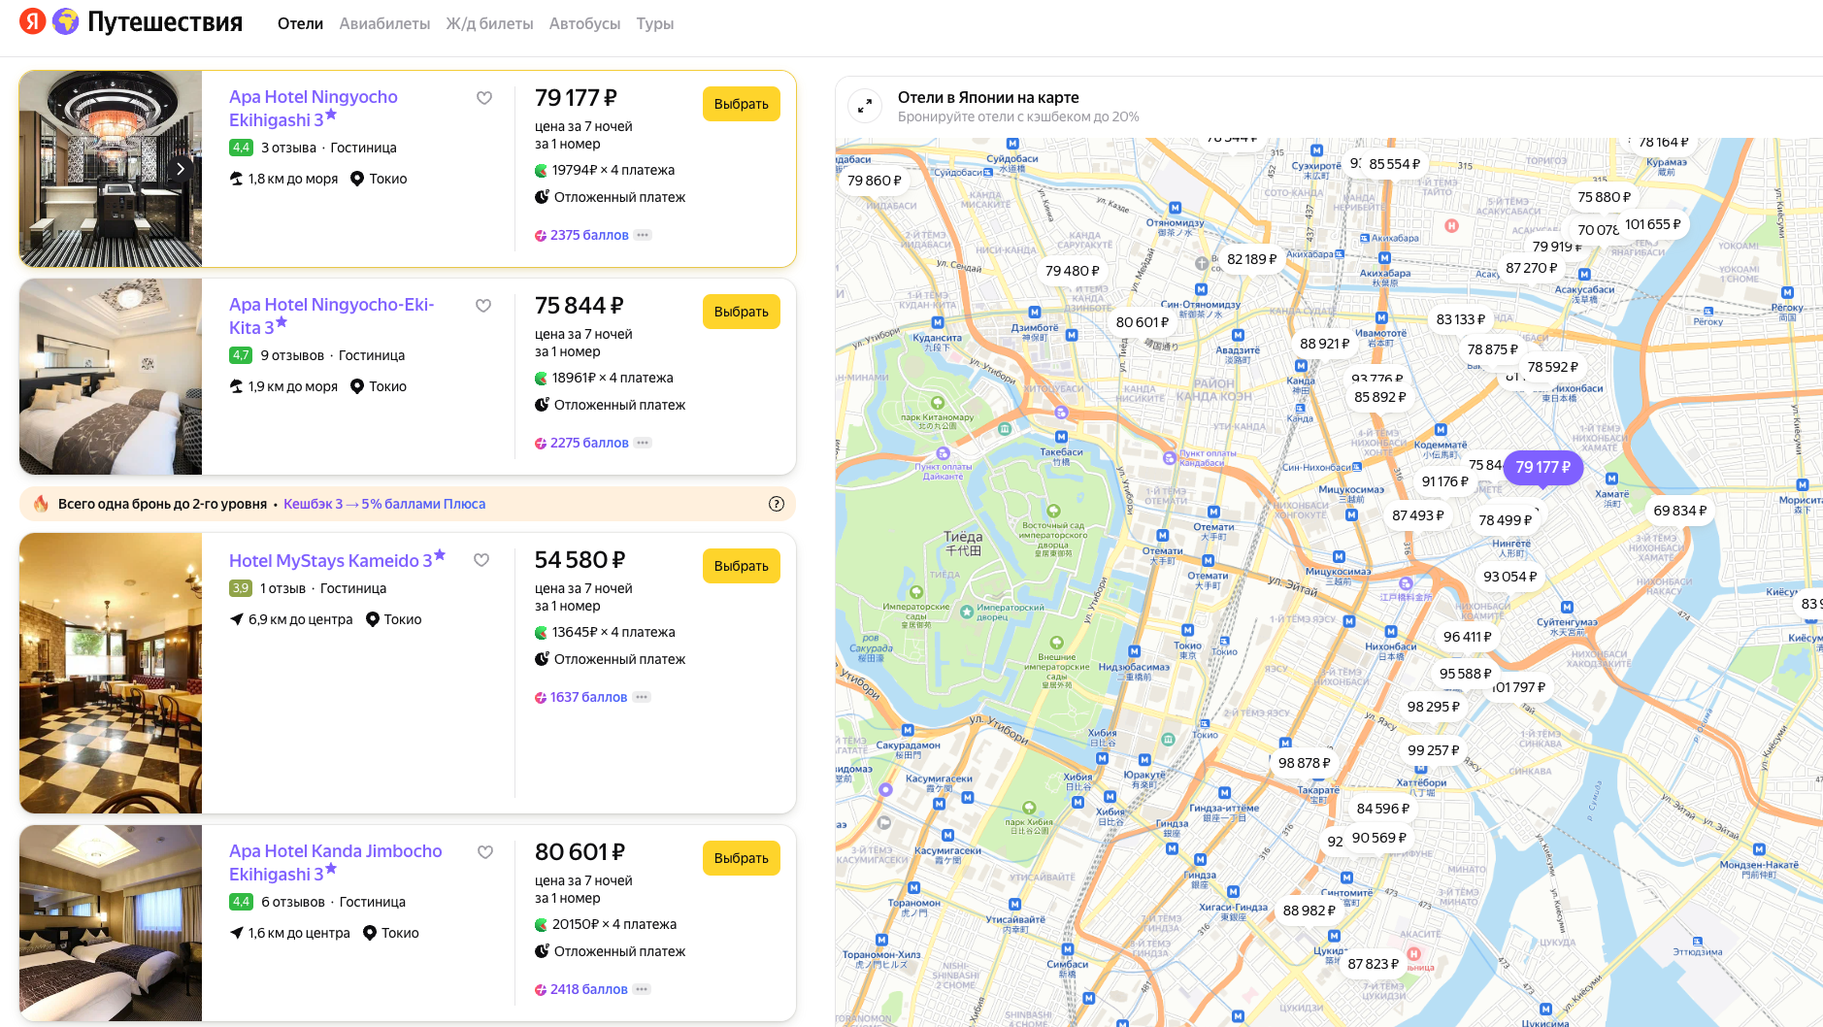Viewport: 1823px width, 1027px height.
Task: Show next photo of Apa Hotel Ningyocho Ekihigashi
Action: pos(181,169)
